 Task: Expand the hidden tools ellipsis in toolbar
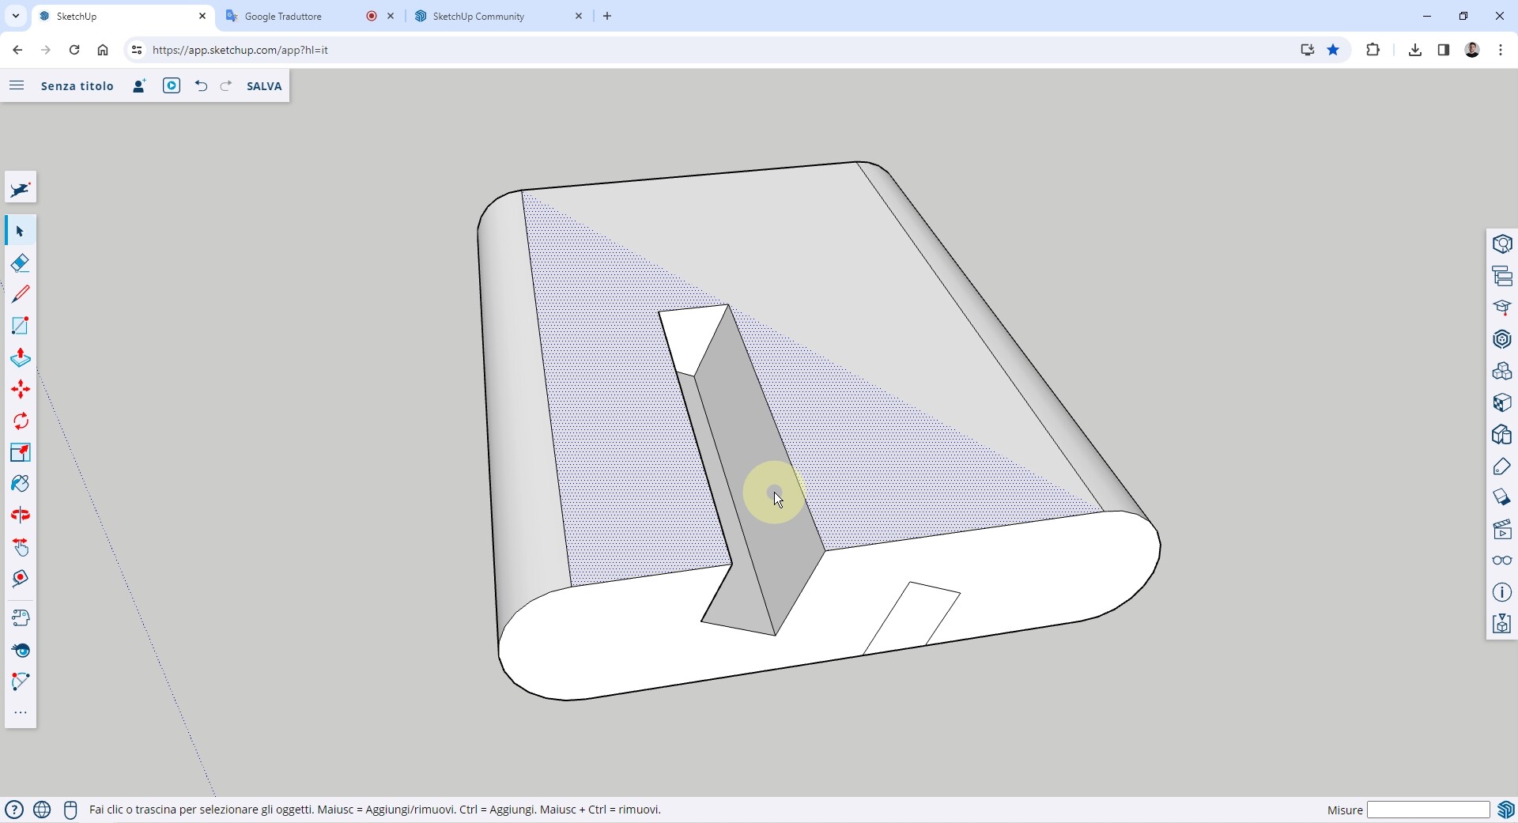coord(21,712)
